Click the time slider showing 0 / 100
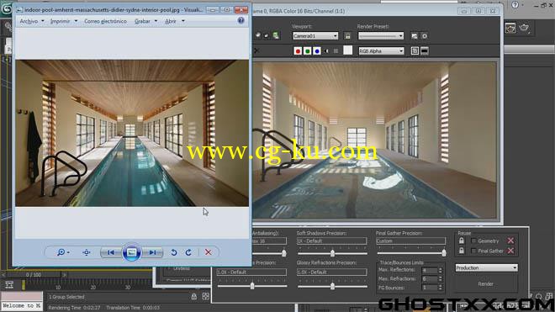 click(x=34, y=274)
